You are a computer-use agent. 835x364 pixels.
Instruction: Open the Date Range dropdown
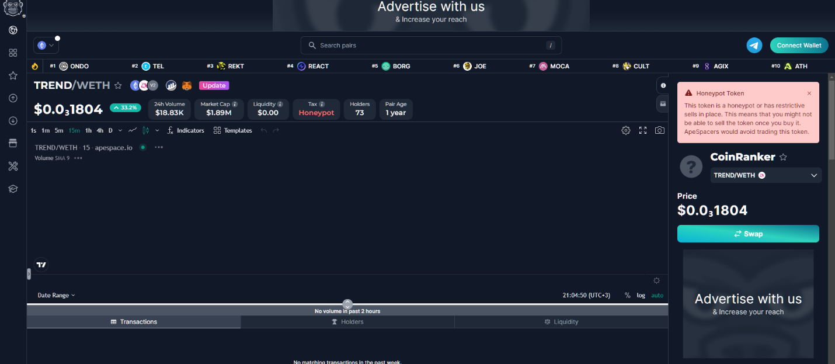click(56, 296)
